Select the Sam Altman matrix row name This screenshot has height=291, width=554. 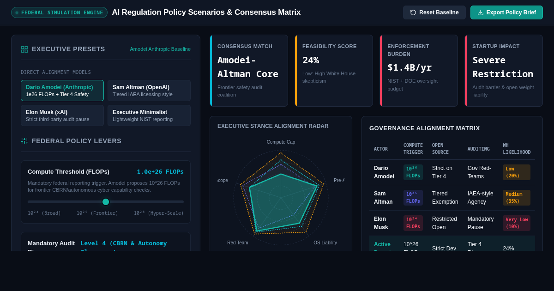point(383,198)
